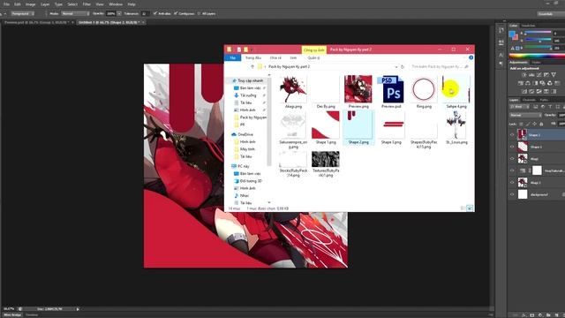Click the Explorer up-folder arrow
Viewport: 565px width, 318px height.
click(252, 67)
